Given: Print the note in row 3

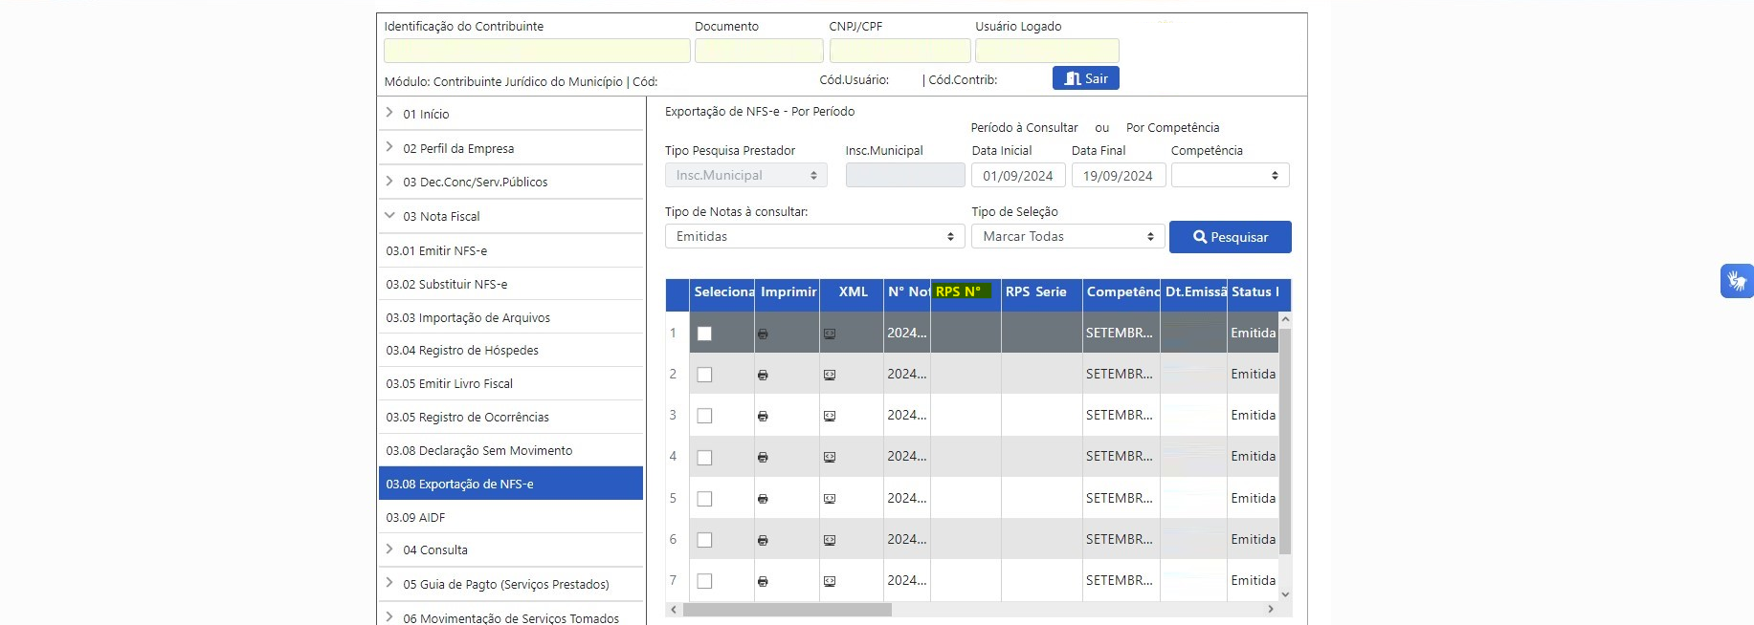Looking at the screenshot, I should 763,416.
